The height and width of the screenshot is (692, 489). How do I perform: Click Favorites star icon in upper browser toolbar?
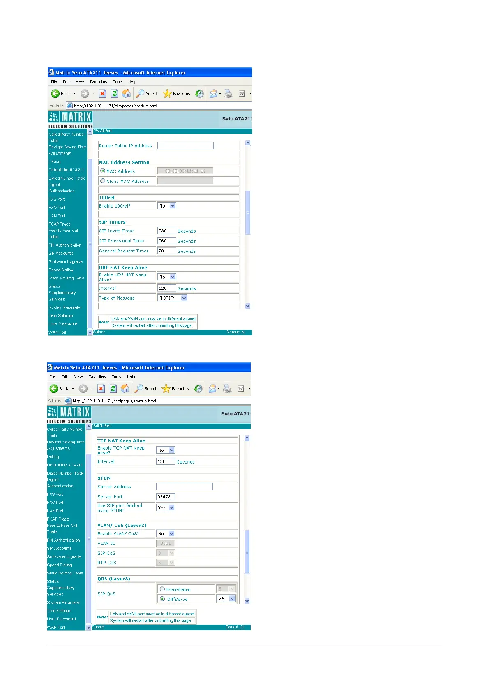[167, 94]
